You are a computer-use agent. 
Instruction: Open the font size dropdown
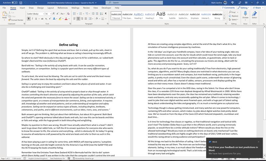coord(51,14)
